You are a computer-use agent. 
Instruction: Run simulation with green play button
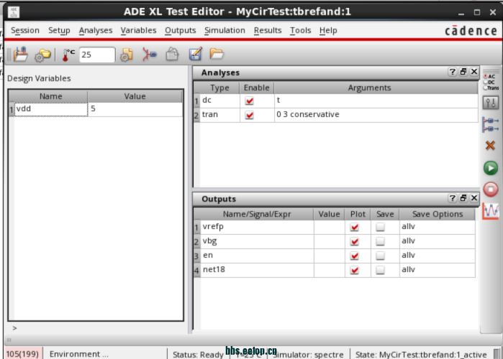pos(491,168)
